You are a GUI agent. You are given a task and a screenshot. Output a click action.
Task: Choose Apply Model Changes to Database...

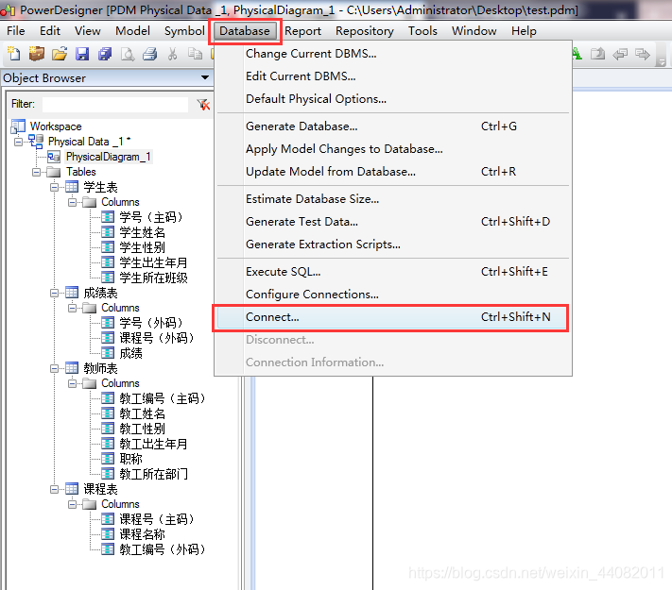tap(393, 149)
